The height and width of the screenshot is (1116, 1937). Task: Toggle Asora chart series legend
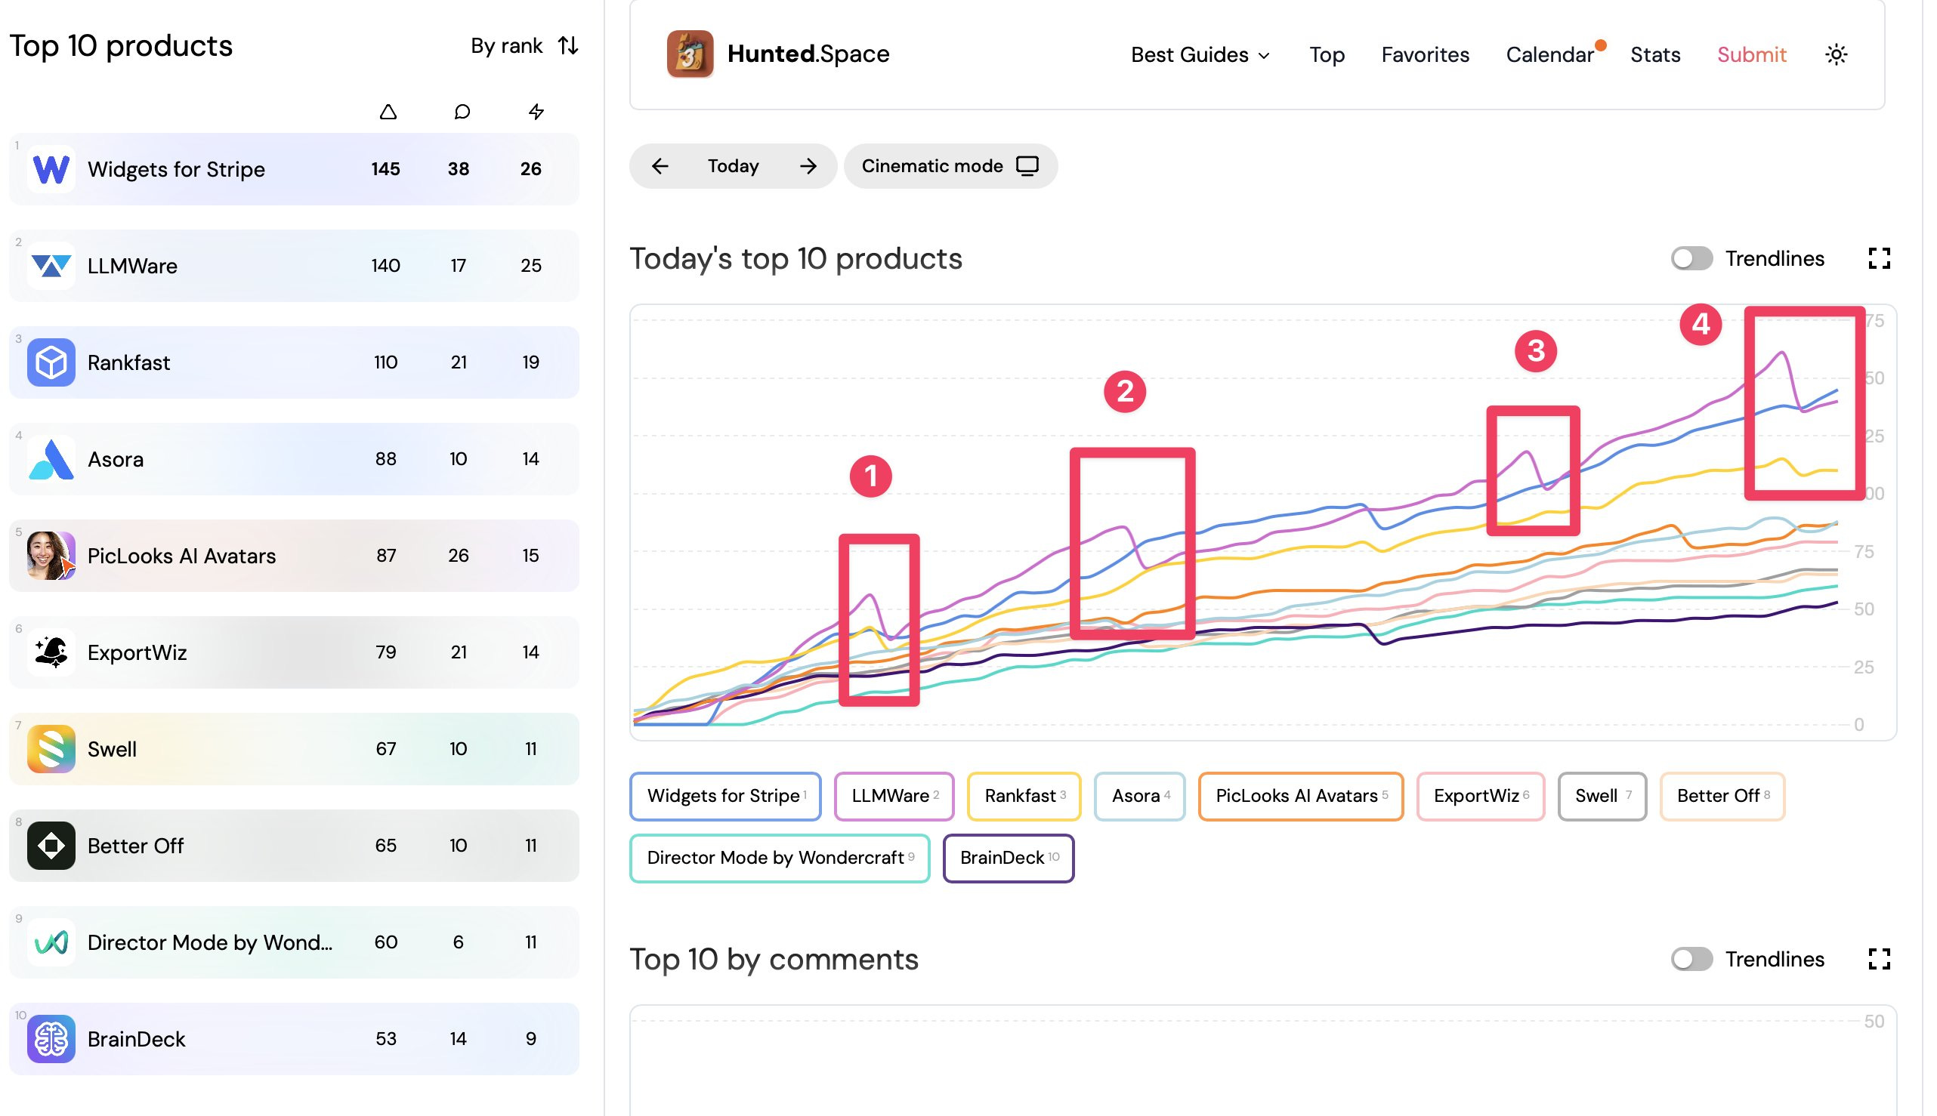tap(1140, 796)
